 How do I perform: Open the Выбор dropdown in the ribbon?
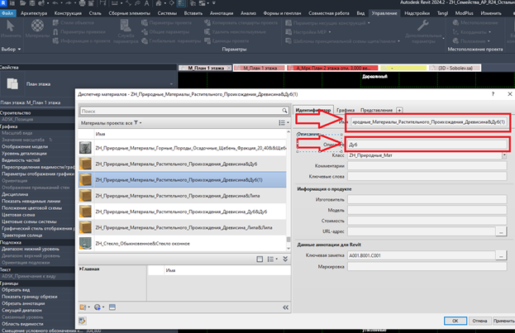[12, 50]
